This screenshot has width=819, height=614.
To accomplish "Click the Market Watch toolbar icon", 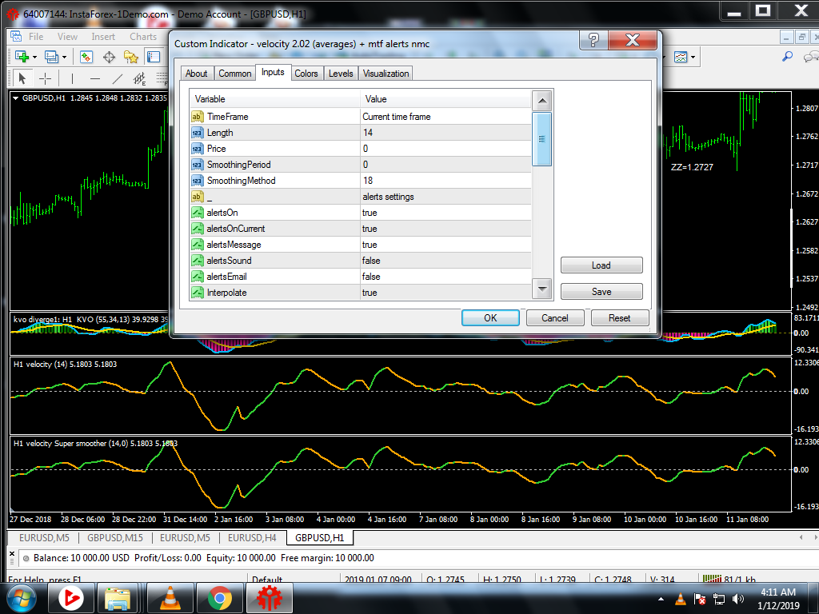I will 86,57.
